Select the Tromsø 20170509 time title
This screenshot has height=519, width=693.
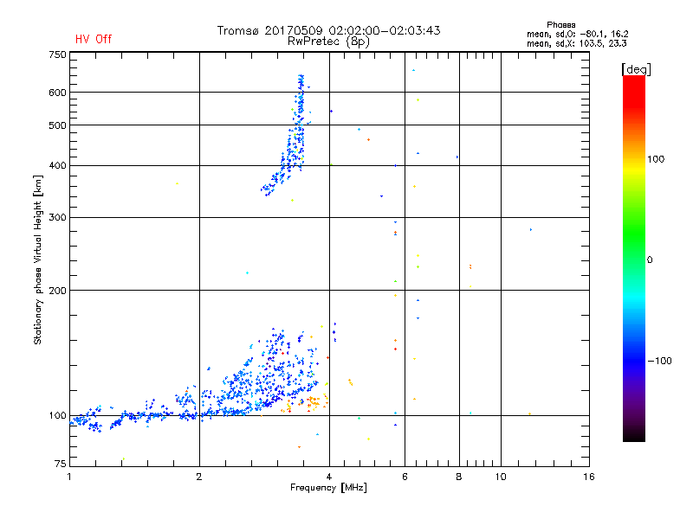[x=328, y=30]
